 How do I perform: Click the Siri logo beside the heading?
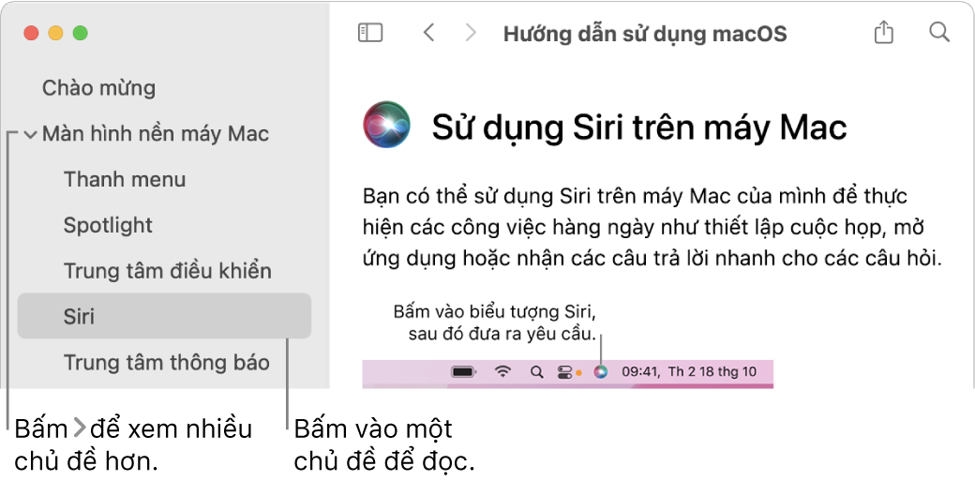tap(387, 125)
